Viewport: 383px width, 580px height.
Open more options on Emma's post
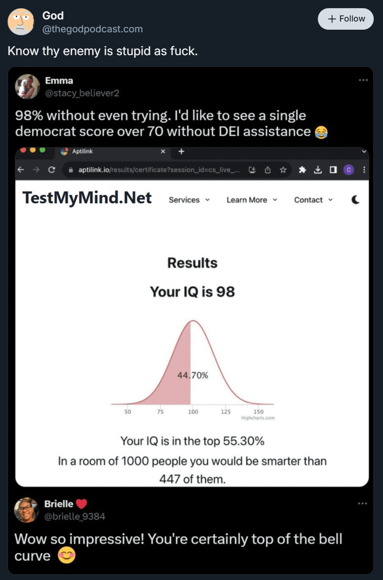363,80
